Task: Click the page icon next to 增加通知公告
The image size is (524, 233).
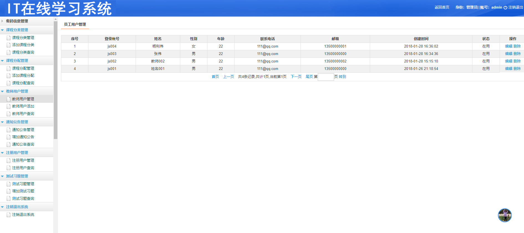Action: point(9,137)
